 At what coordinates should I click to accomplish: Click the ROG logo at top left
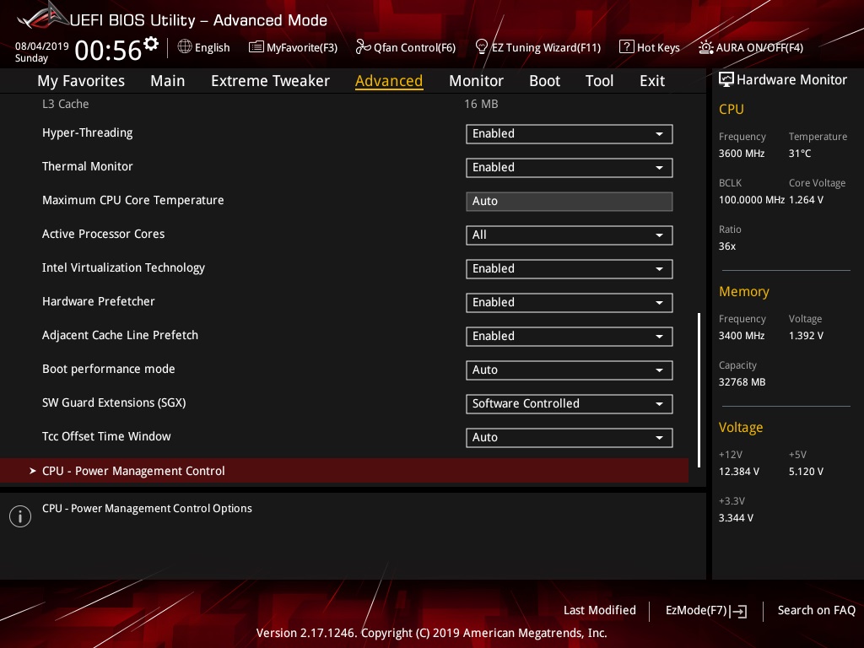click(x=43, y=17)
